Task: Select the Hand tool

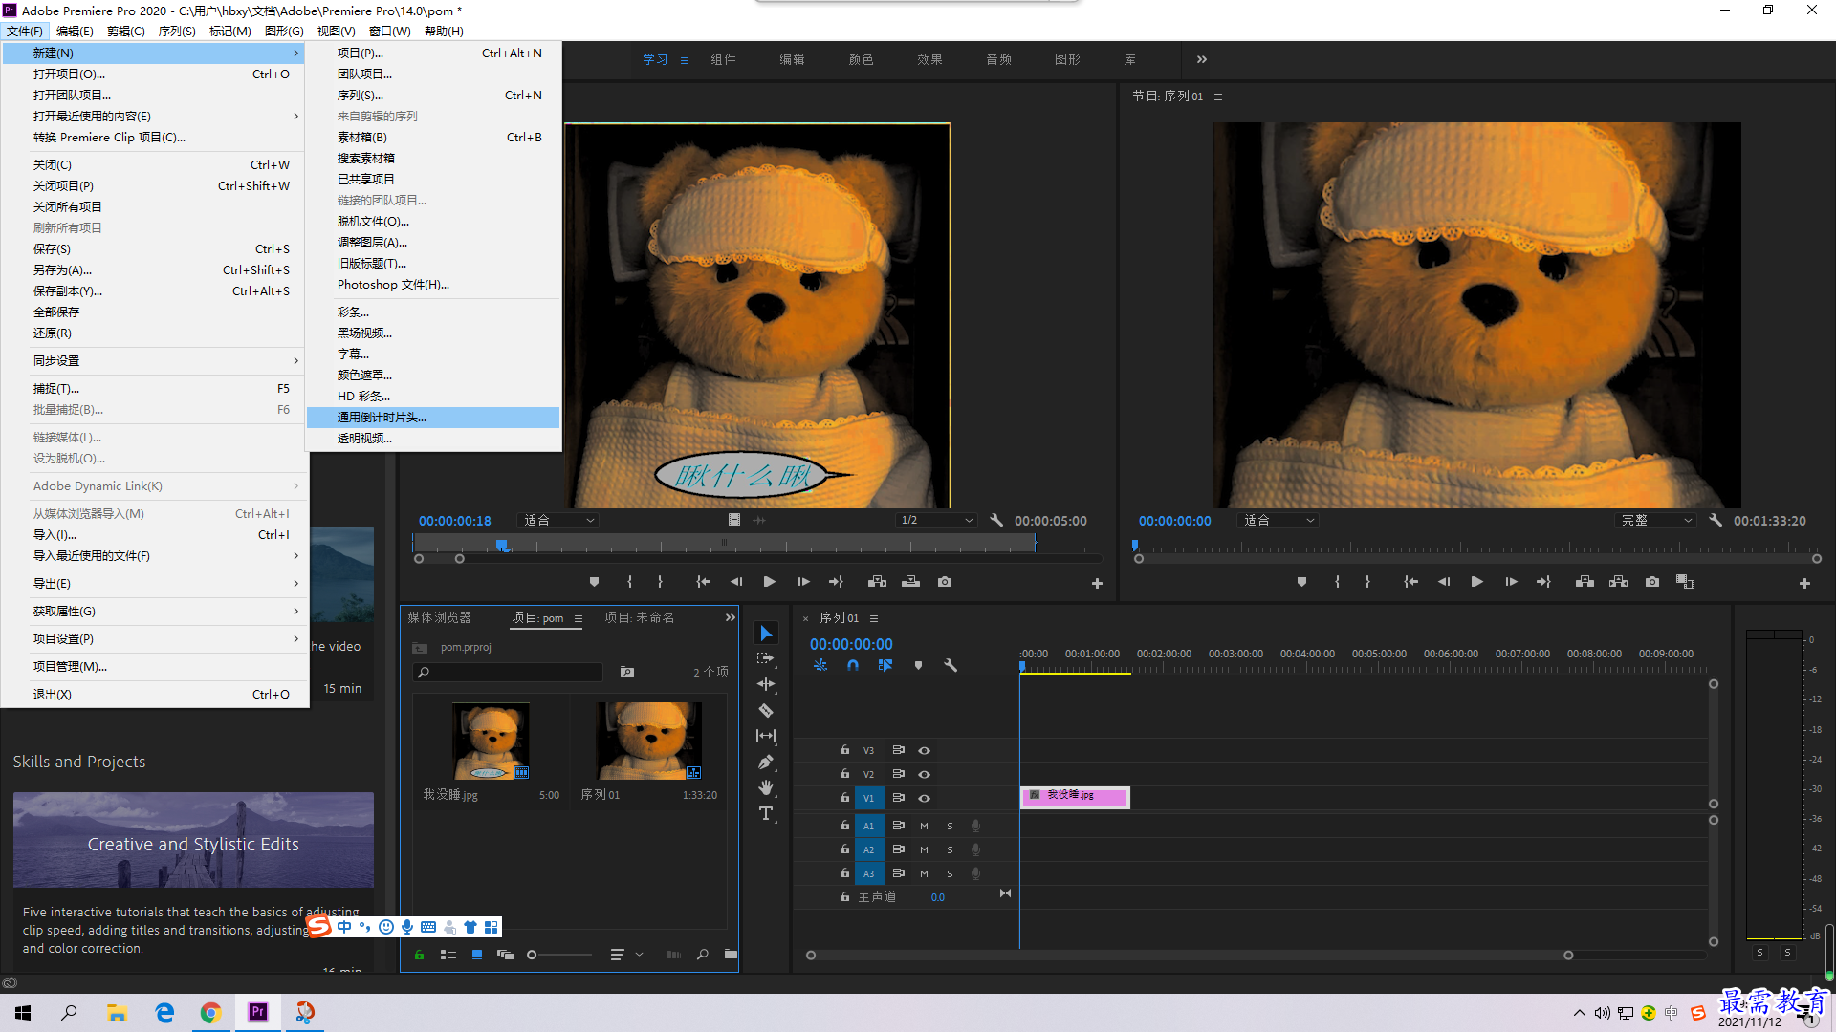Action: pos(766,787)
